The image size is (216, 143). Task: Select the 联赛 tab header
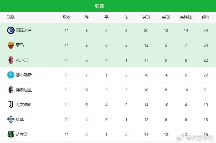(x=99, y=6)
